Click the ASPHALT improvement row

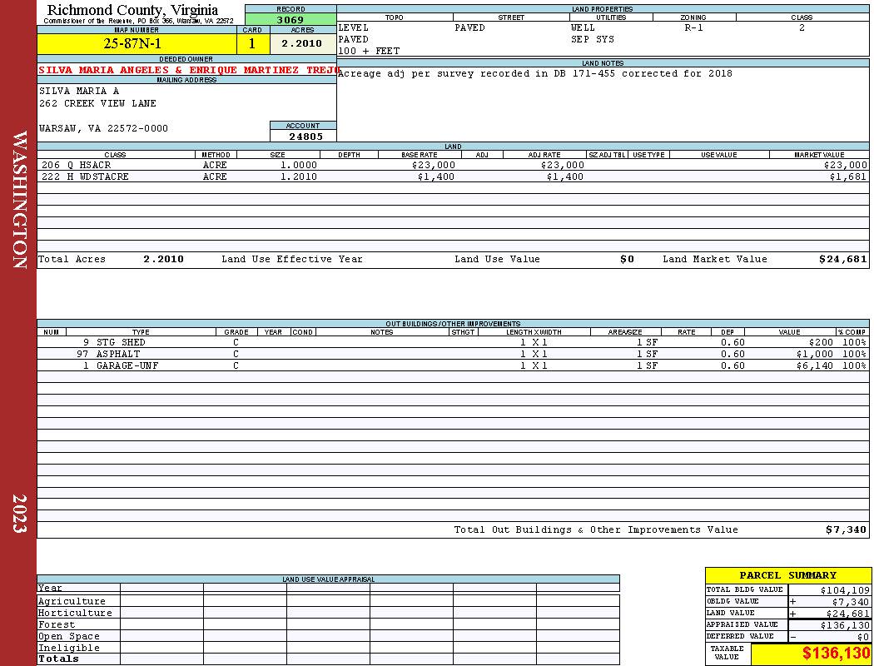tap(453, 354)
